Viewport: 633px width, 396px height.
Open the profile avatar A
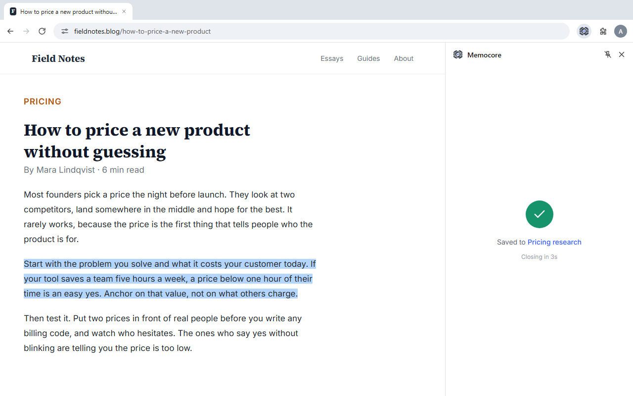[621, 31]
